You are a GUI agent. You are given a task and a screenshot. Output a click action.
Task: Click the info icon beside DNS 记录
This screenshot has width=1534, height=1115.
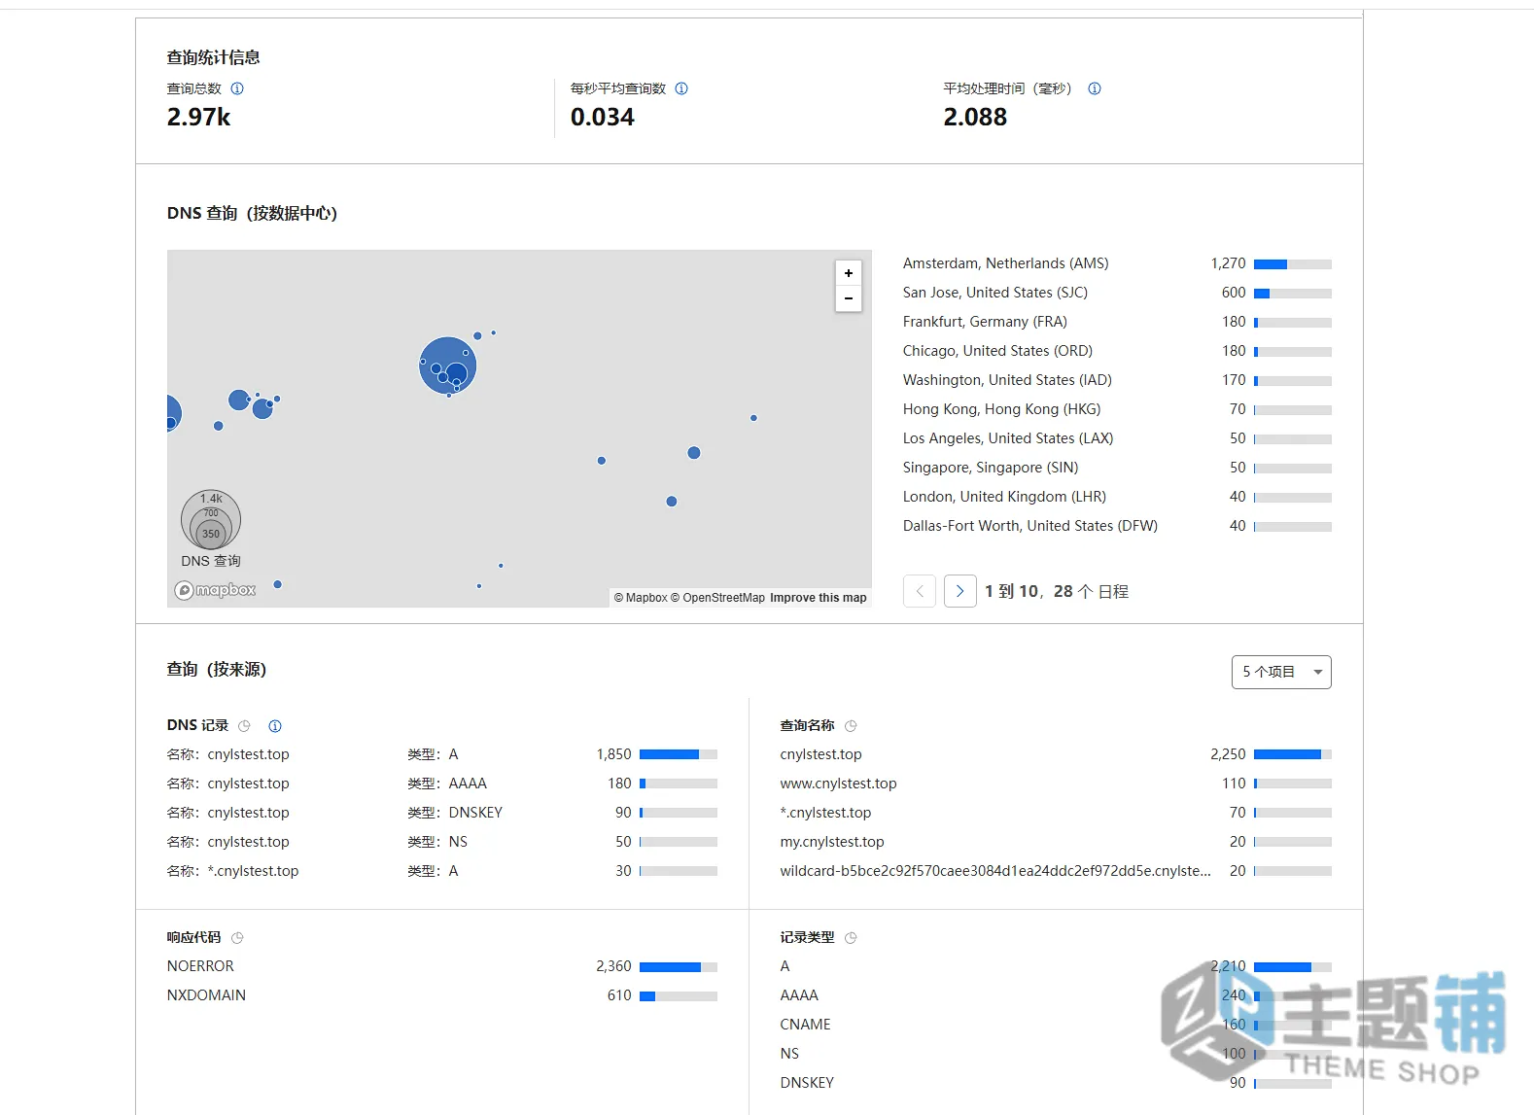coord(275,726)
